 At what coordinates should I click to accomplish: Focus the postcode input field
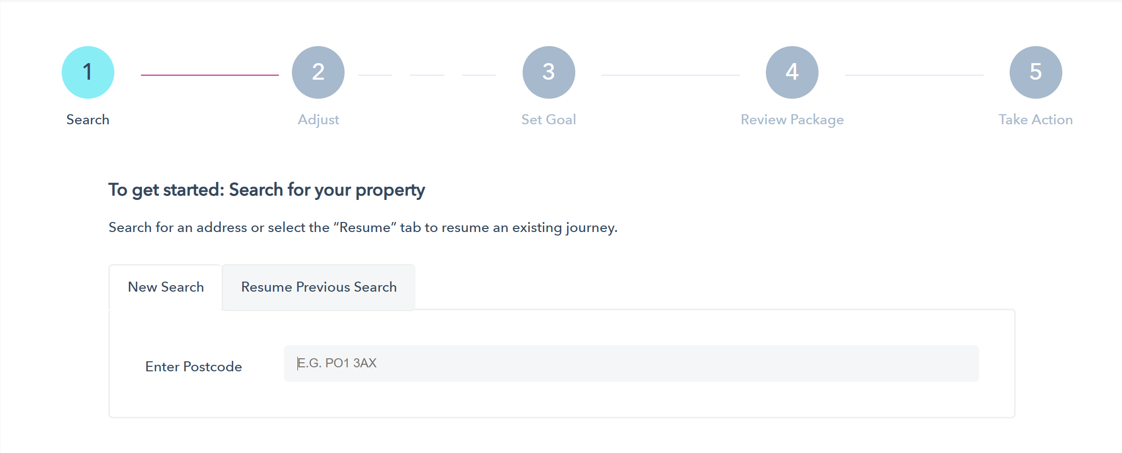click(x=631, y=363)
